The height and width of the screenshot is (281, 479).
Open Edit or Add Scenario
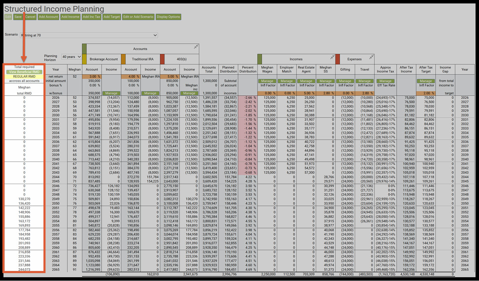pyautogui.click(x=138, y=17)
